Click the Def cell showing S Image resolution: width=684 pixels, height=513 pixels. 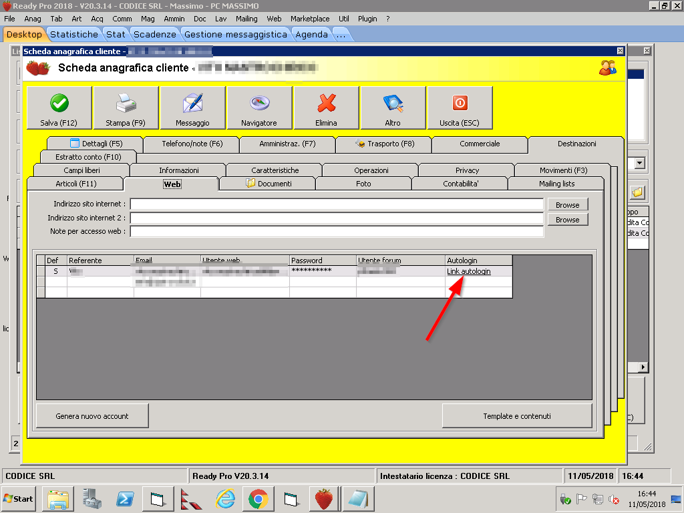pyautogui.click(x=56, y=271)
